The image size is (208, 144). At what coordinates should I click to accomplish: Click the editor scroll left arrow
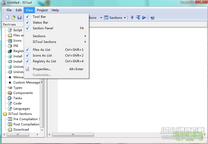pyautogui.click(x=49, y=135)
